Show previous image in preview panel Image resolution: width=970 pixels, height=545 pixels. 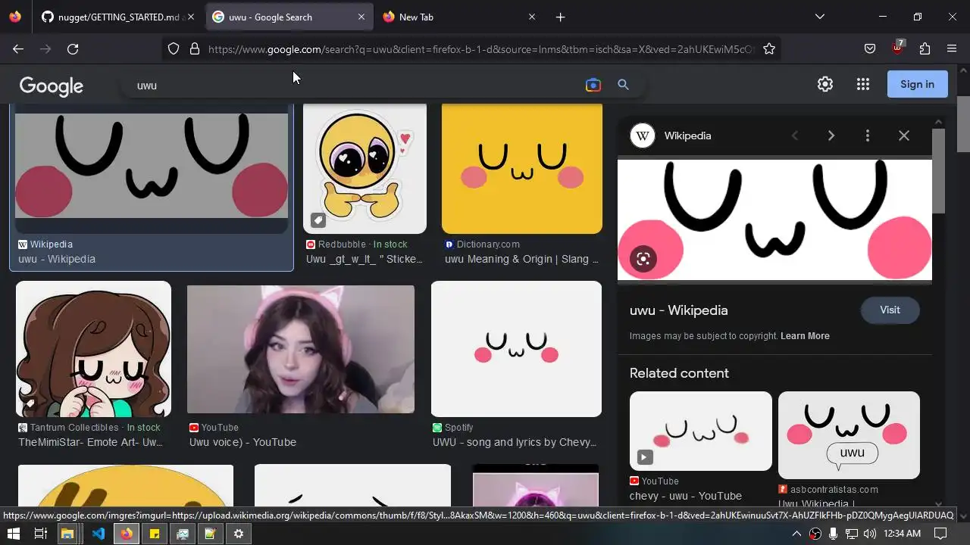pyautogui.click(x=795, y=135)
